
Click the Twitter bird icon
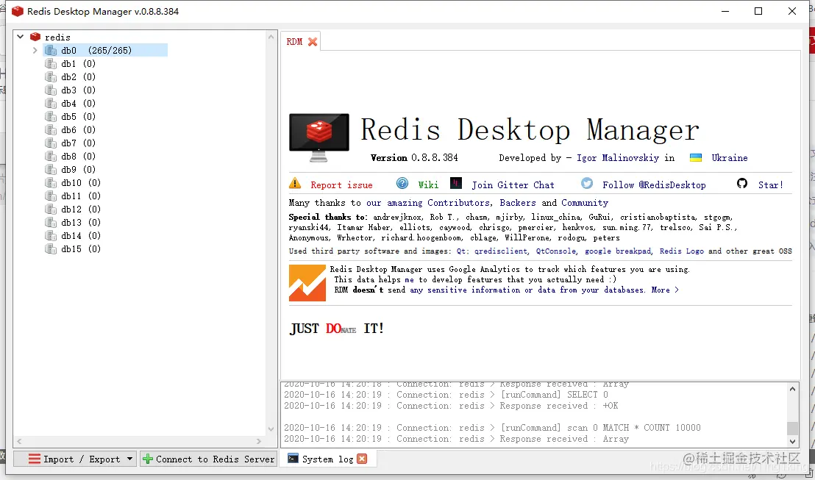pyautogui.click(x=587, y=183)
